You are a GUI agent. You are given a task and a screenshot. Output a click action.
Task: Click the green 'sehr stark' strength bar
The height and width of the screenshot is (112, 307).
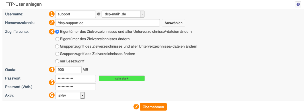click(x=122, y=78)
